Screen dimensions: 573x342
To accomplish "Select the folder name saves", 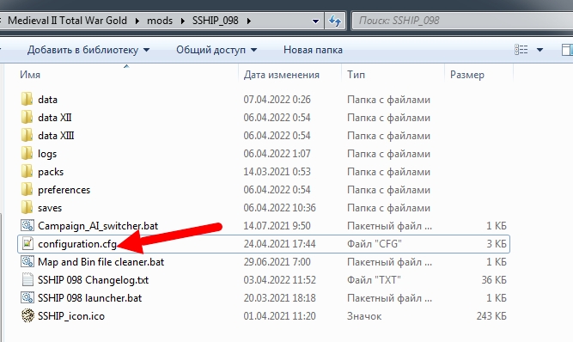I will pos(50,208).
